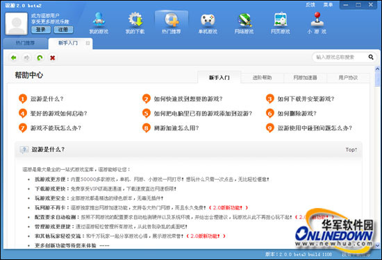This screenshot has height=260, width=382.
Task: Open link 如何删除游戏？
Action: pos(297,113)
